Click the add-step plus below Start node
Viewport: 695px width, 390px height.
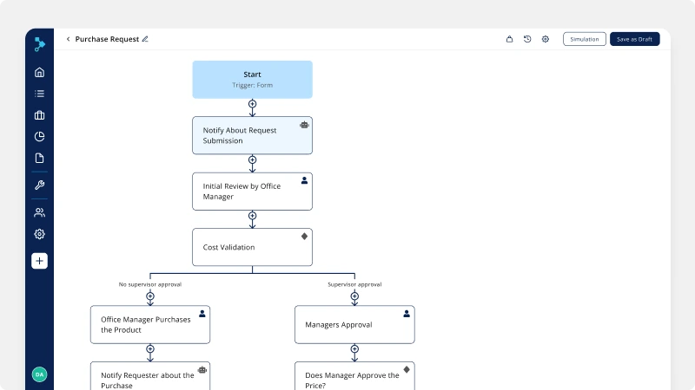252,103
